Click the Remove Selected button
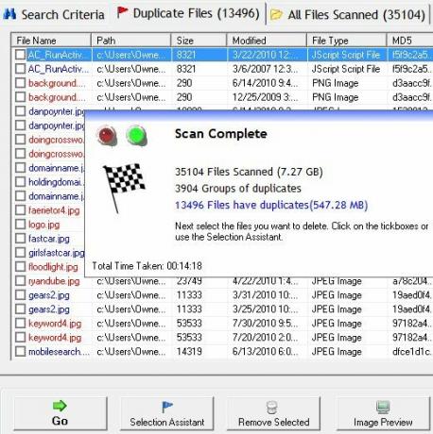This screenshot has height=434, width=433. (x=273, y=413)
